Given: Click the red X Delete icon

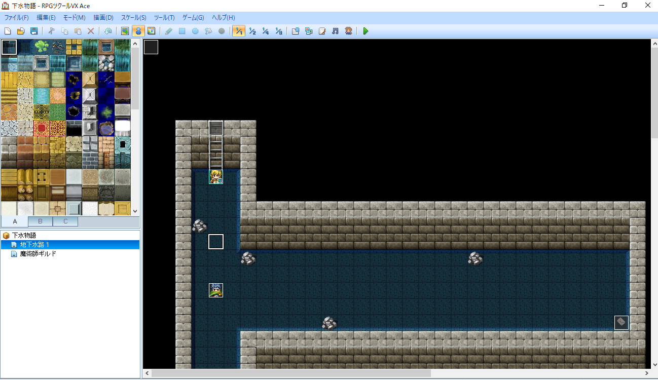Looking at the screenshot, I should pyautogui.click(x=91, y=31).
